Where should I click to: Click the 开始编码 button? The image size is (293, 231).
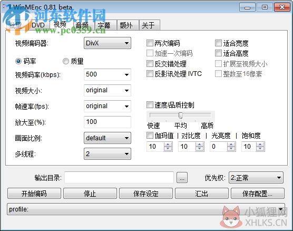[34, 194]
